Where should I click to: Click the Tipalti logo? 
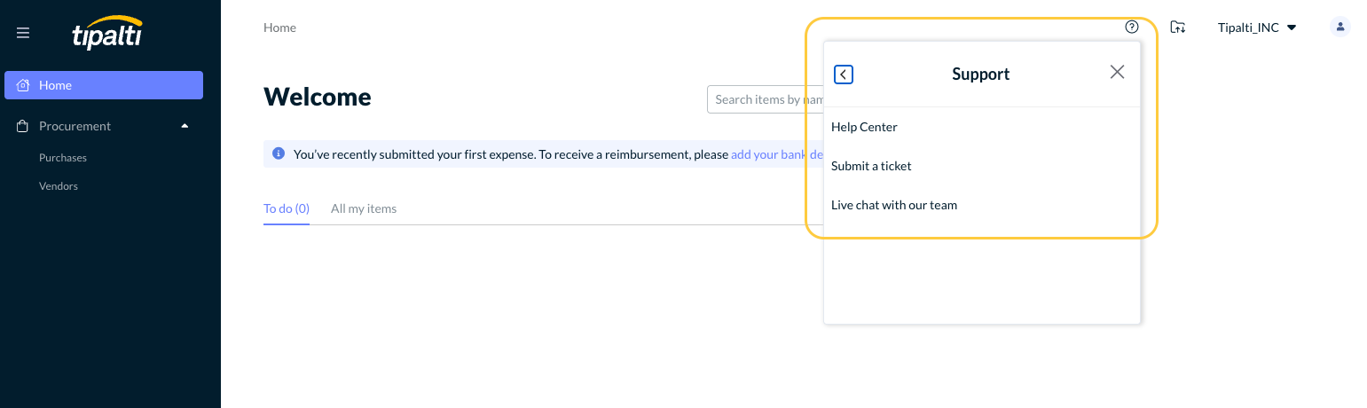[x=107, y=33]
